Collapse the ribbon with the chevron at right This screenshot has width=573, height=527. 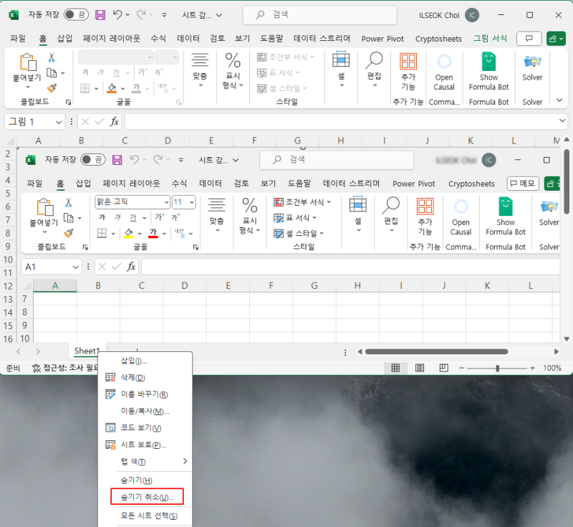[559, 100]
